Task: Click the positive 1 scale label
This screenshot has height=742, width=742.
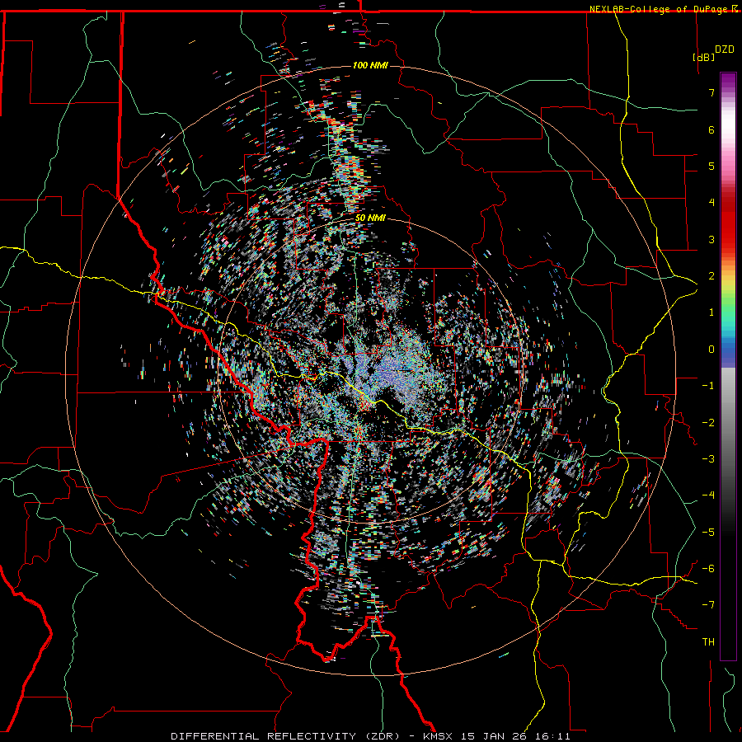Action: 711,312
